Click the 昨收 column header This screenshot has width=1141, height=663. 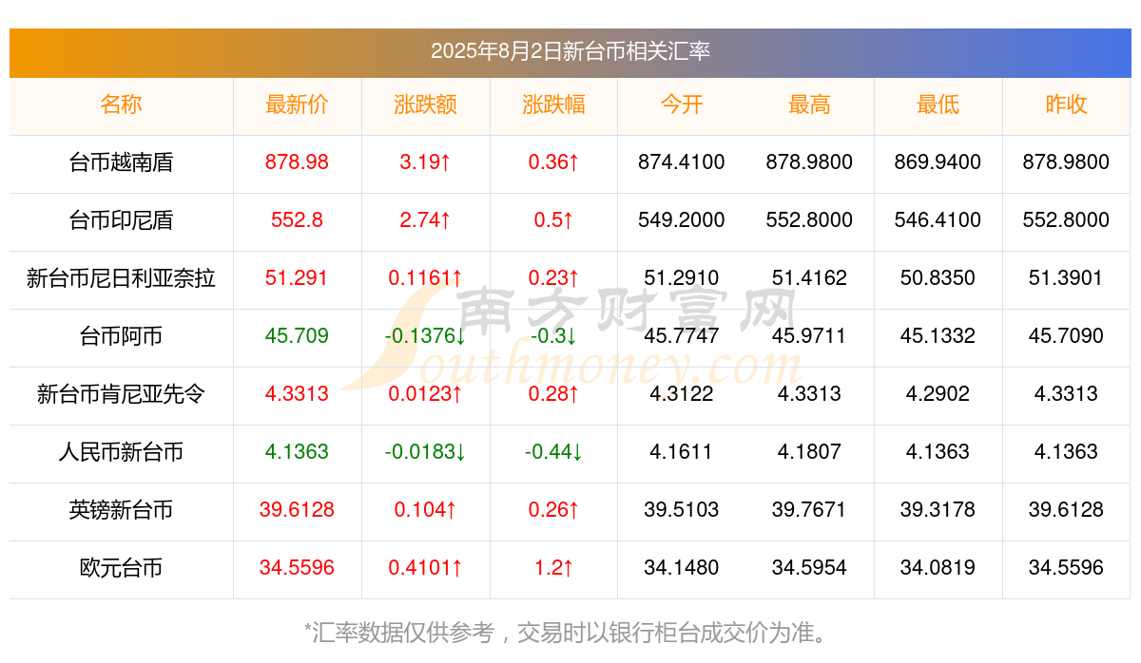click(x=1066, y=104)
